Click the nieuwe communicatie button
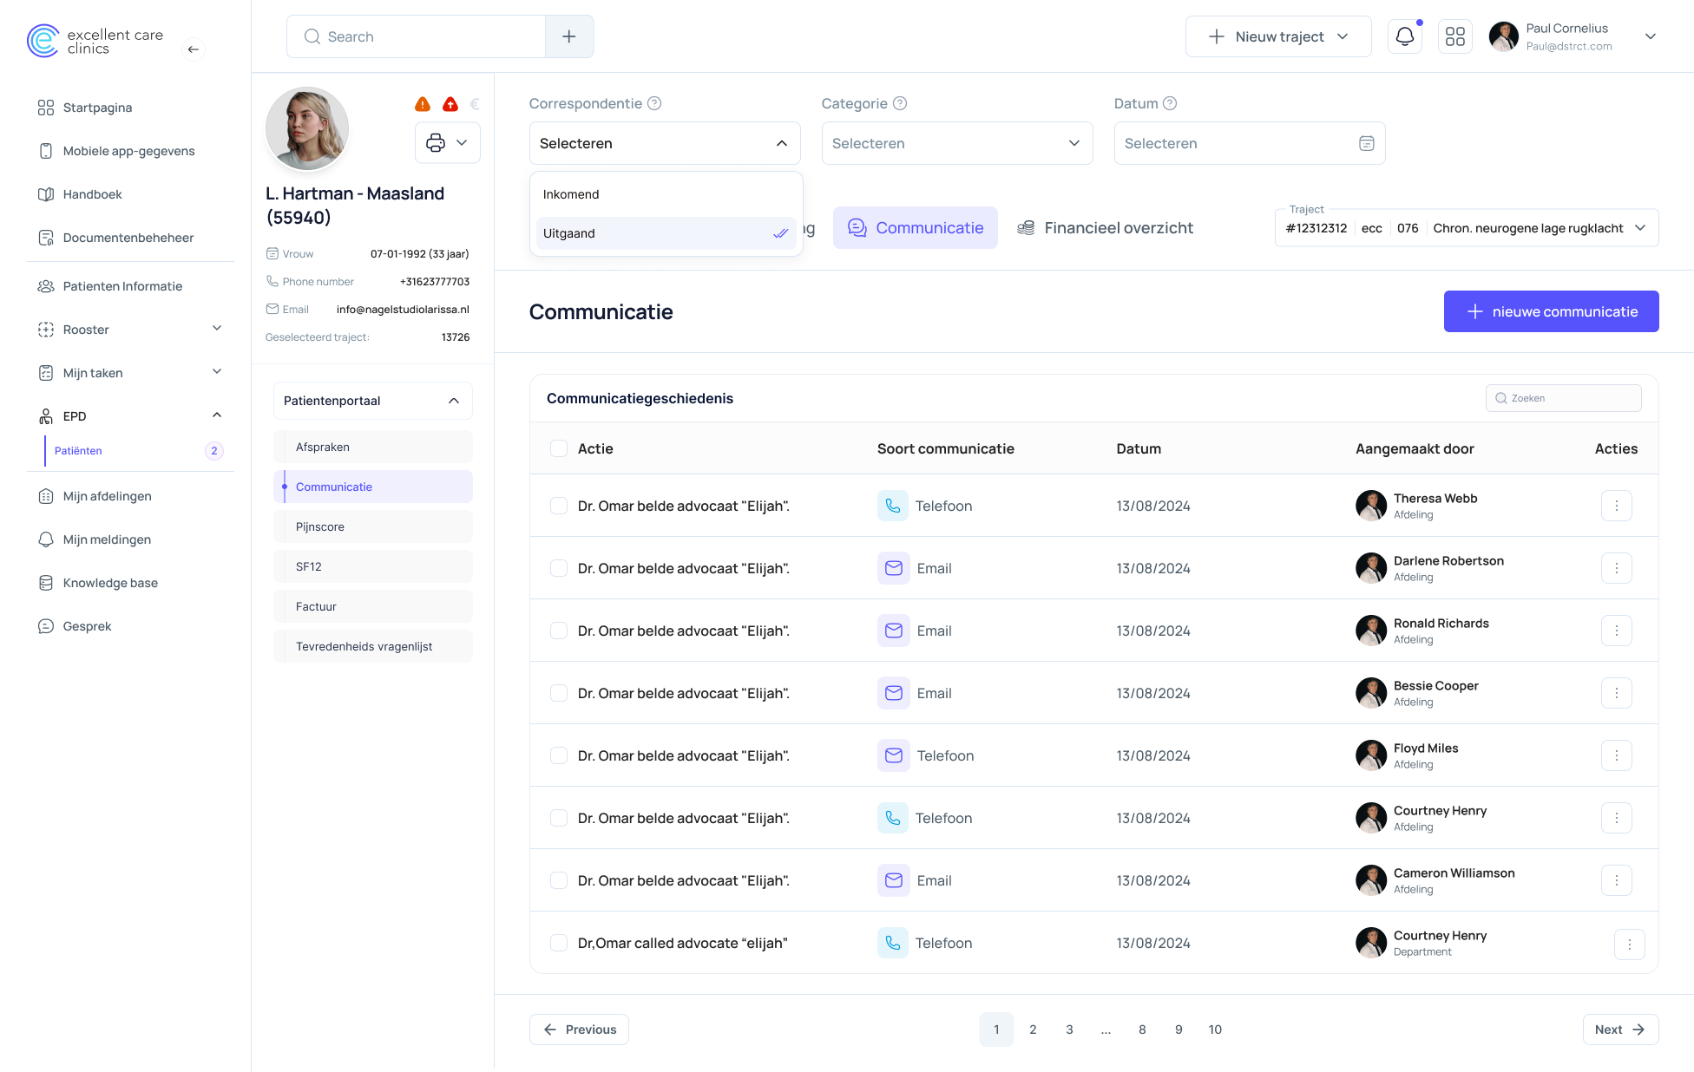Image resolution: width=1694 pixels, height=1072 pixels. pos(1551,311)
